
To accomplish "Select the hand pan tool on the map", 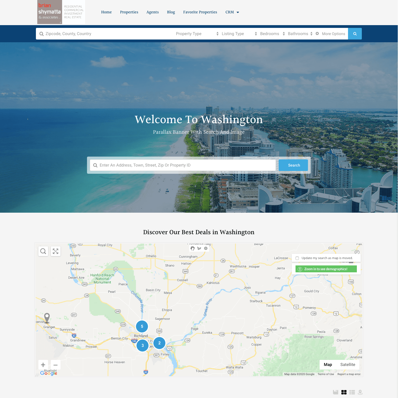I will click(x=193, y=248).
